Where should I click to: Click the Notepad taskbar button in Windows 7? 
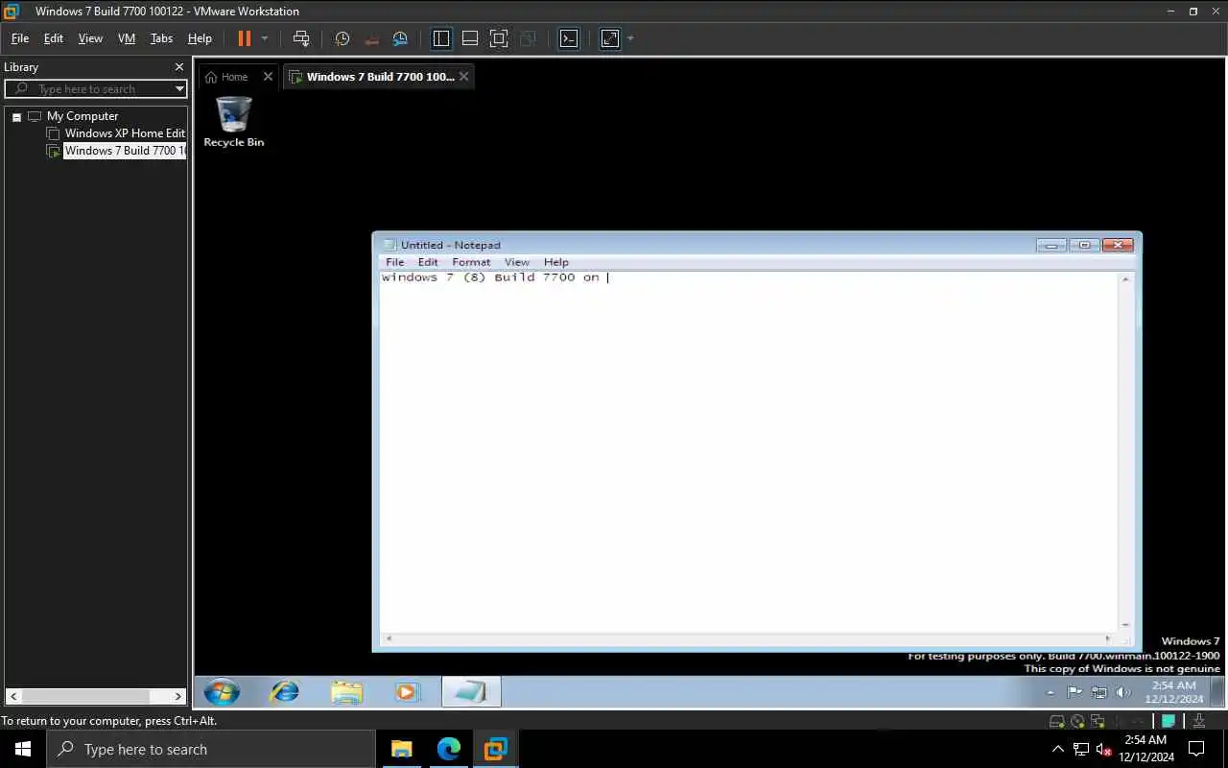click(471, 692)
